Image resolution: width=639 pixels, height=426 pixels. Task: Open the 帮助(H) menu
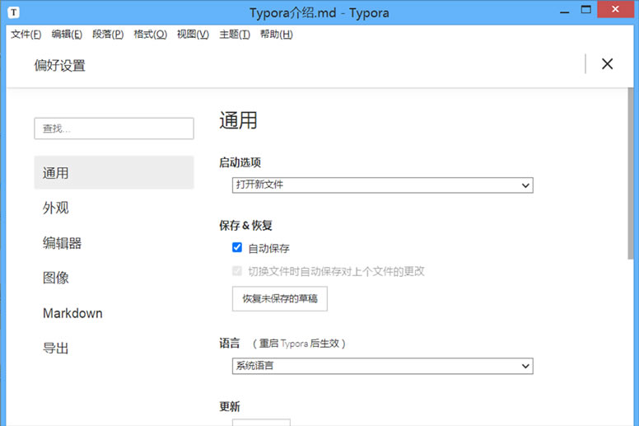tap(277, 35)
